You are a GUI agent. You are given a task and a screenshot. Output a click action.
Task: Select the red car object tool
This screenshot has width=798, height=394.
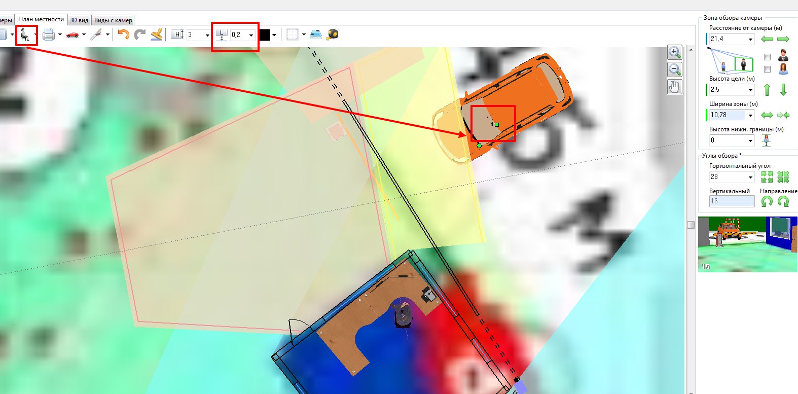coord(72,34)
